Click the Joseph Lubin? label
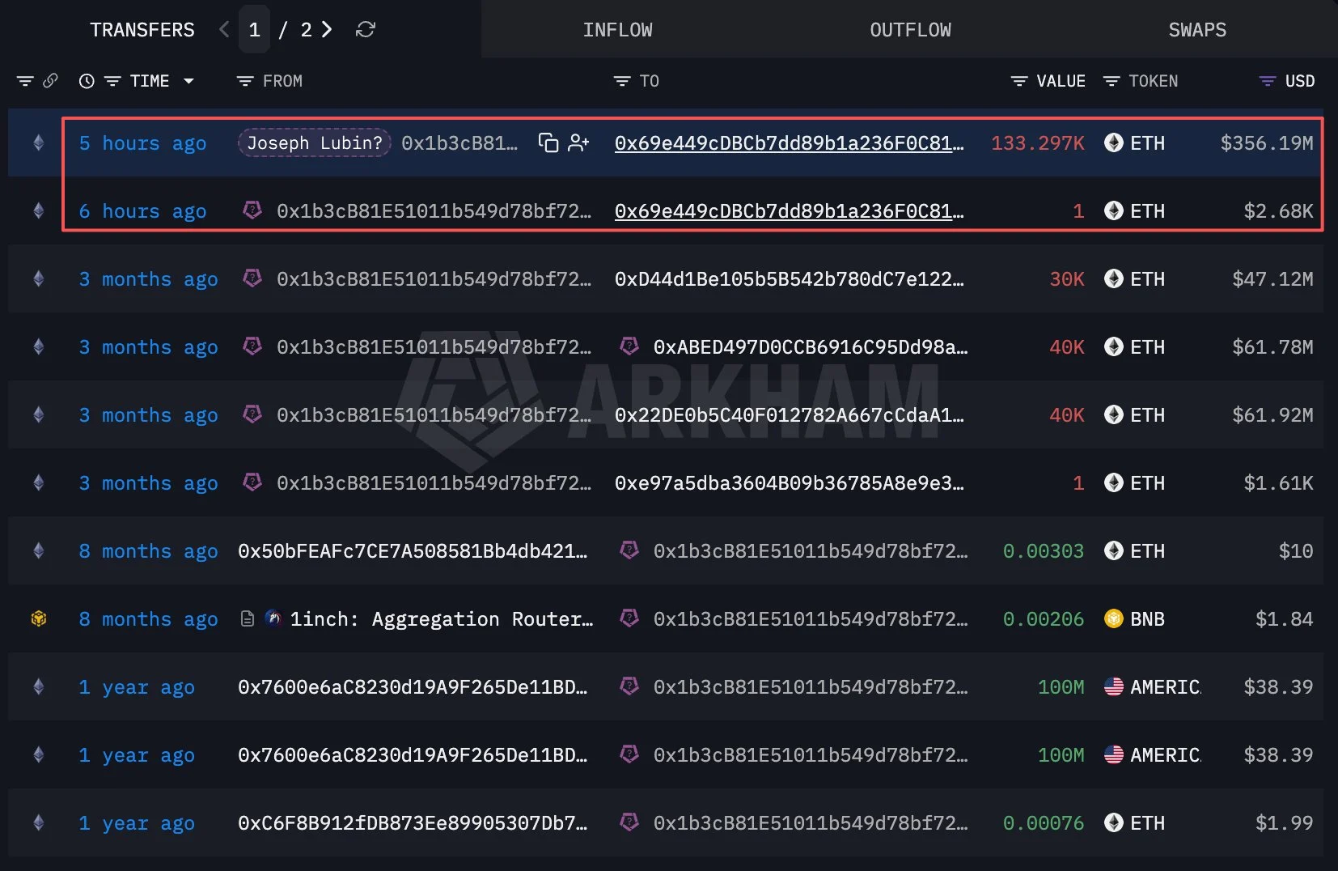The width and height of the screenshot is (1338, 871). (x=315, y=143)
